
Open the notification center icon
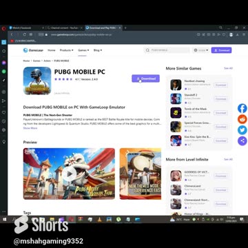coord(242,220)
